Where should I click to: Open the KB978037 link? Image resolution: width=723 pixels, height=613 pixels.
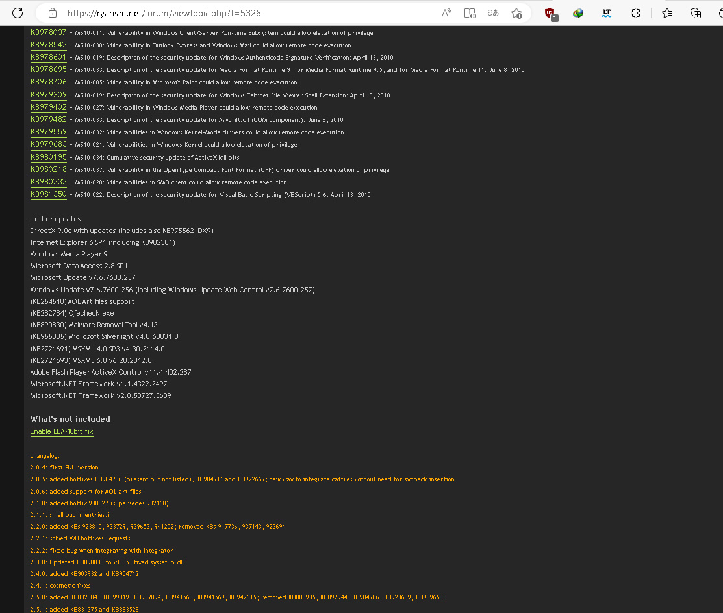tap(49, 32)
